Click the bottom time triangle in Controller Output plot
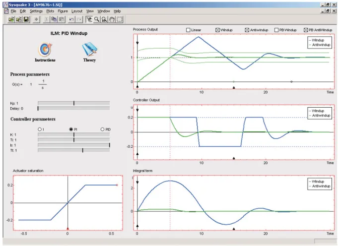This screenshot has width=338, height=246. [234, 158]
